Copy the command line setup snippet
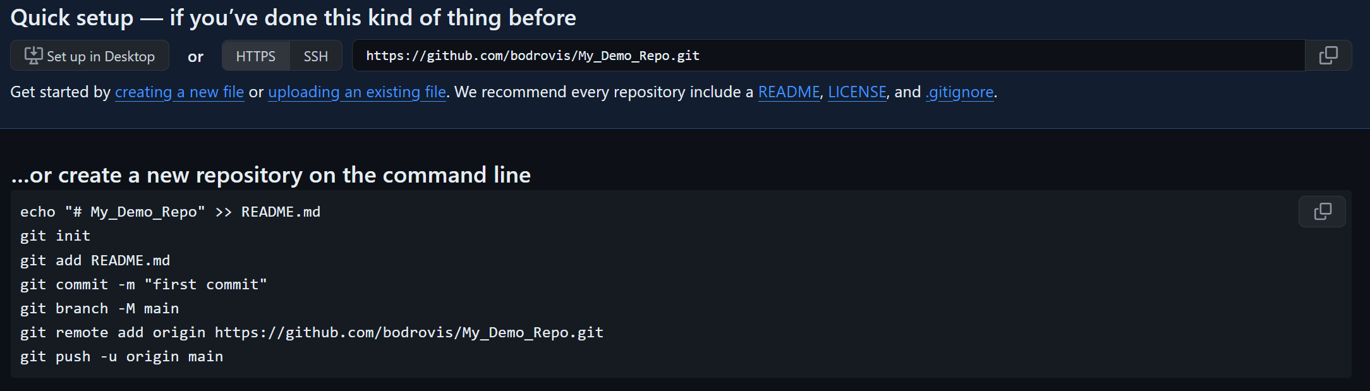The image size is (1370, 391). tap(1322, 212)
